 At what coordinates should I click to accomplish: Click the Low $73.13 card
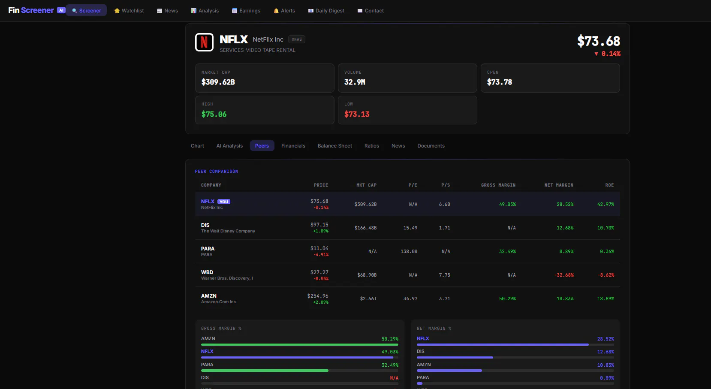407,110
